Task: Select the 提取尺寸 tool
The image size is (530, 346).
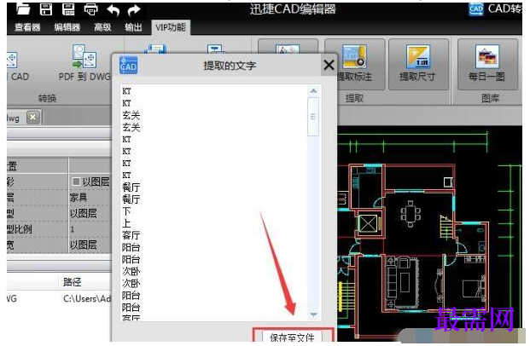Action: coord(418,64)
